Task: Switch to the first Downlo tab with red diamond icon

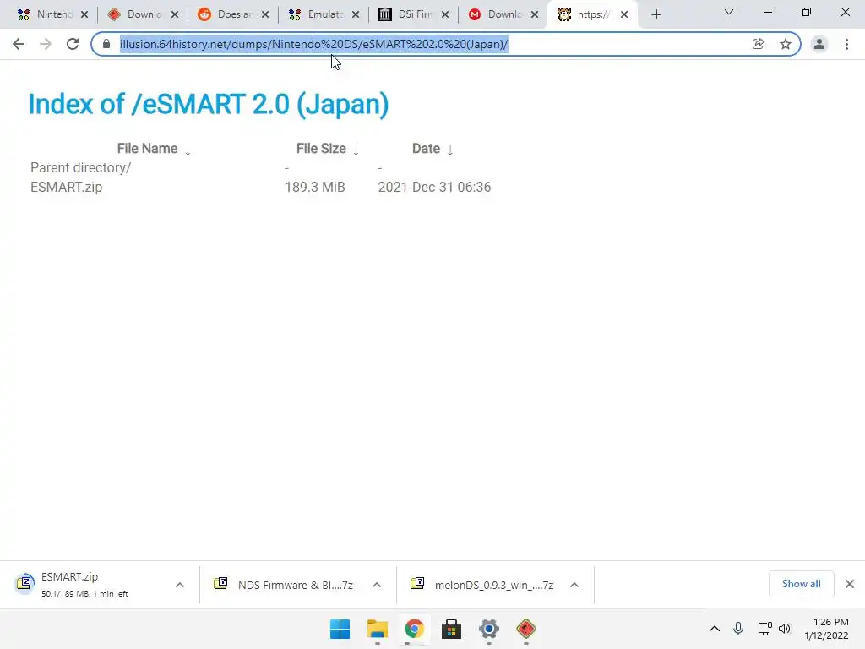Action: point(143,14)
